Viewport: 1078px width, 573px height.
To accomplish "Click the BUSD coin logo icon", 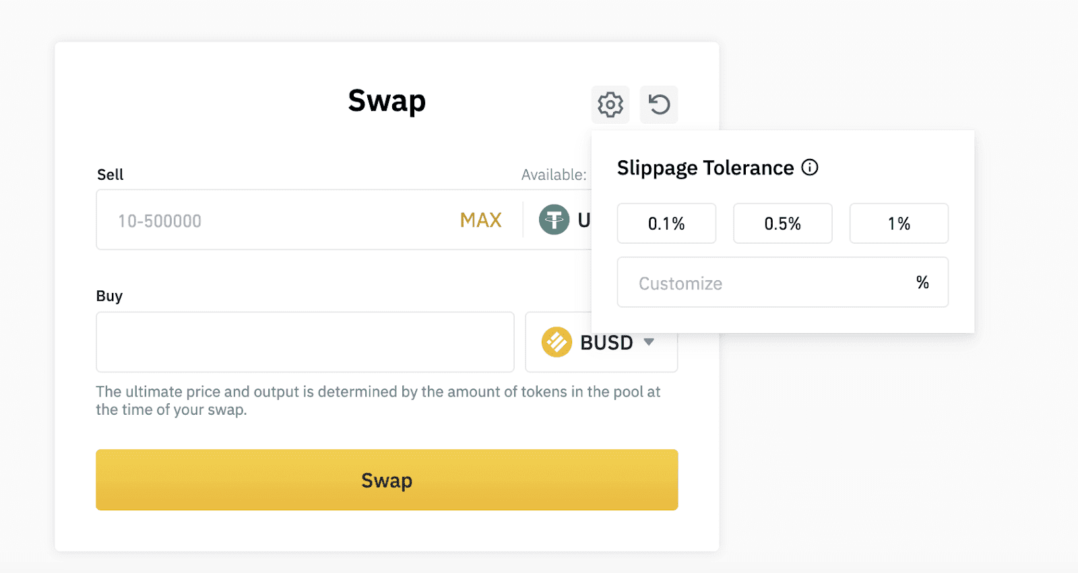I will 557,342.
